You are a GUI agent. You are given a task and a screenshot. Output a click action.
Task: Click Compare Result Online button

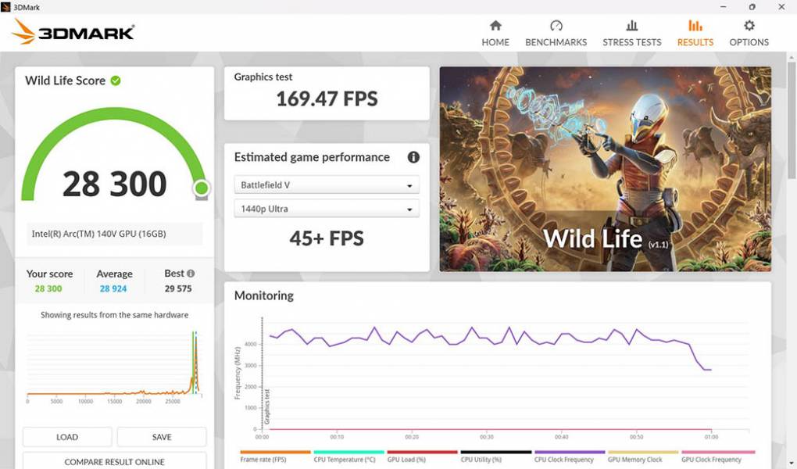coord(114,461)
